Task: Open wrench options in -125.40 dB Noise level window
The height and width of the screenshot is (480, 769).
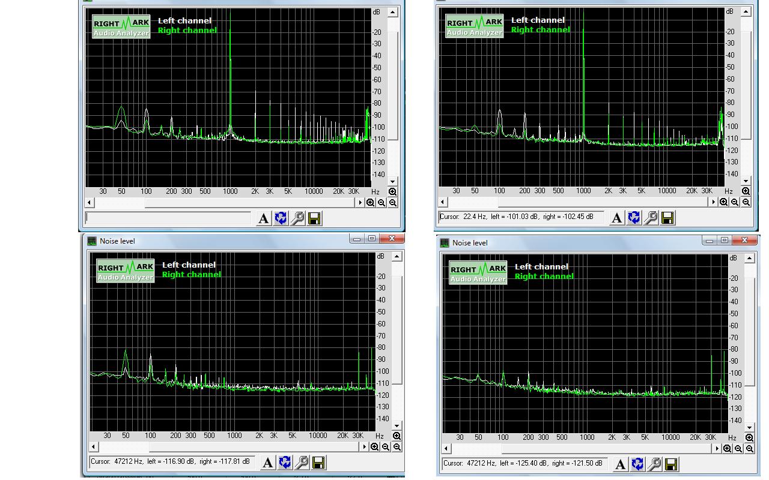Action: pyautogui.click(x=654, y=464)
